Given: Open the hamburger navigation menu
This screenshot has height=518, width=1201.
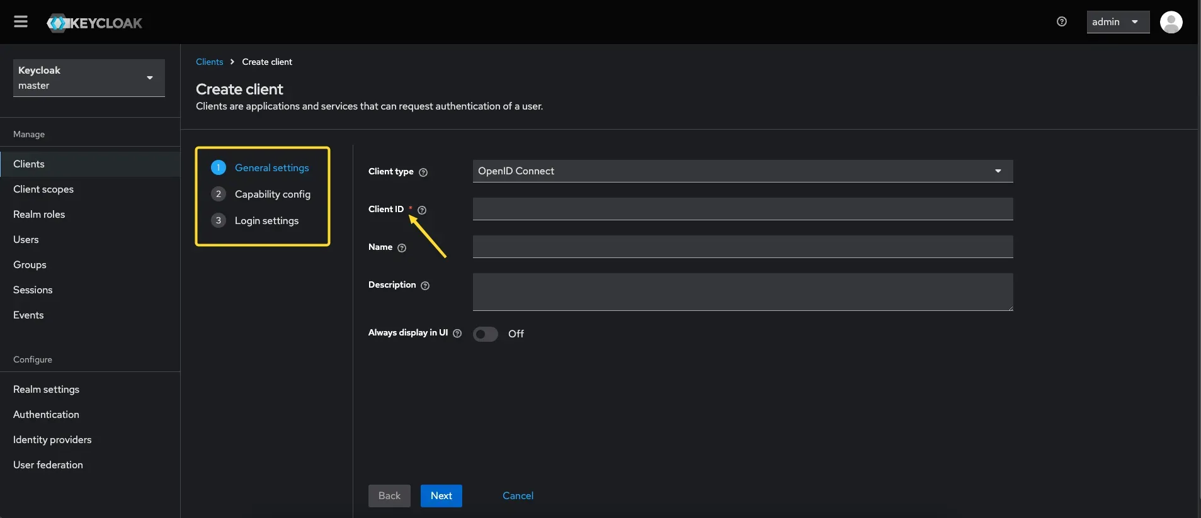Looking at the screenshot, I should (21, 22).
